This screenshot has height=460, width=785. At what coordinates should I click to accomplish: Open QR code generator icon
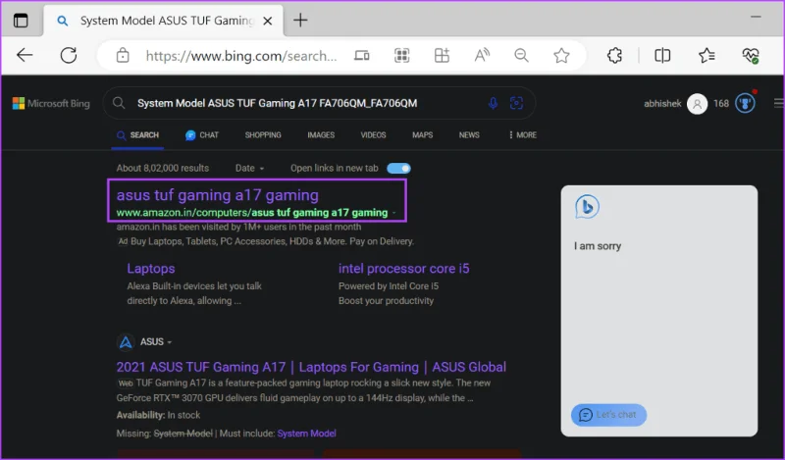[402, 55]
